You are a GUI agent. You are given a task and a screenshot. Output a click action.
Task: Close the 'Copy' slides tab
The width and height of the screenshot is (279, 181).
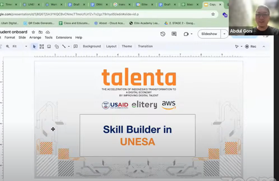tap(220, 4)
